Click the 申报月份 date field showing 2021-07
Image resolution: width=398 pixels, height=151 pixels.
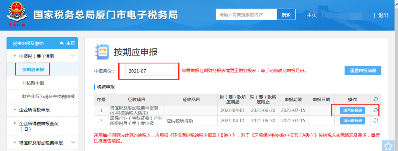click(x=150, y=71)
